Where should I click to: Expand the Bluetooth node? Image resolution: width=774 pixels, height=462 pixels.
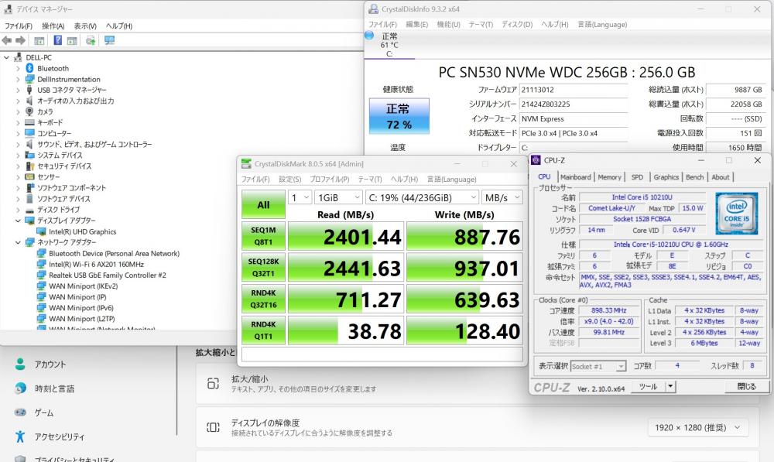coord(18,68)
